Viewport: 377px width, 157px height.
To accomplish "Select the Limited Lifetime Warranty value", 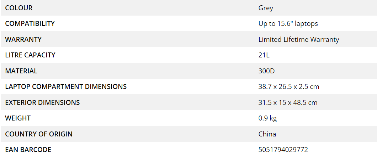I will [299, 39].
